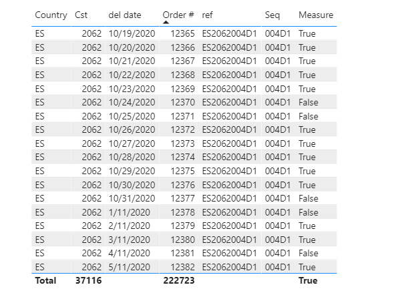The height and width of the screenshot is (307, 404).
Task: Click True in the 12366 row
Action: pos(307,47)
